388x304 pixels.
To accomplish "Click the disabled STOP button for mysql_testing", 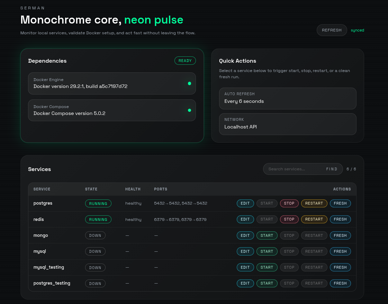I will pos(289,267).
